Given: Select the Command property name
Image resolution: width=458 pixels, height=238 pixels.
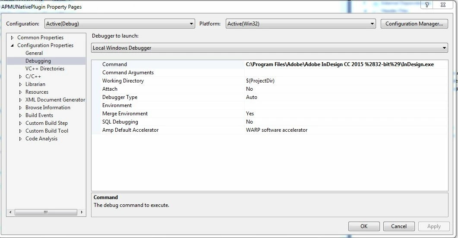Looking at the screenshot, I should point(114,64).
